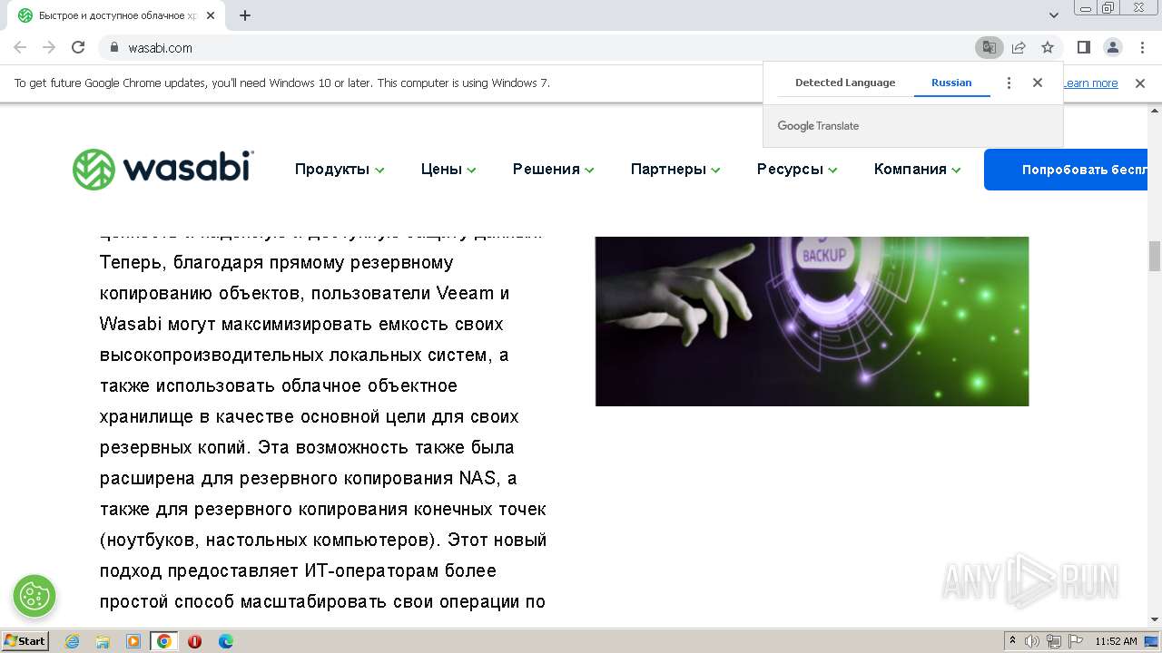Dismiss the Chrome update notification bar

(1140, 83)
